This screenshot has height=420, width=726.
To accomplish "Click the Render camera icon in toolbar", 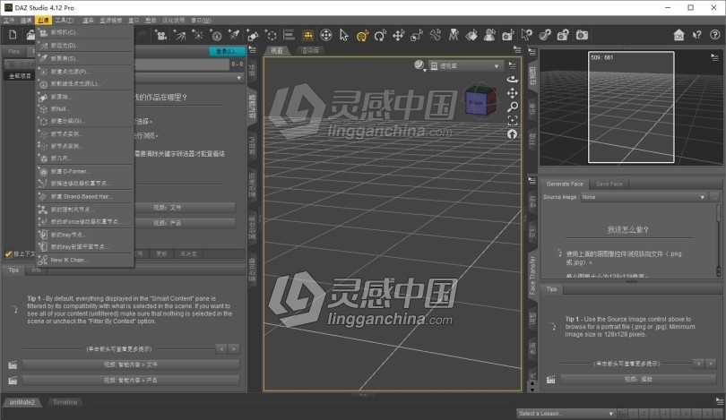I will [582, 35].
